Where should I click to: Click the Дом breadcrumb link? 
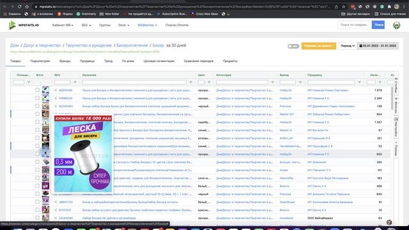point(14,45)
